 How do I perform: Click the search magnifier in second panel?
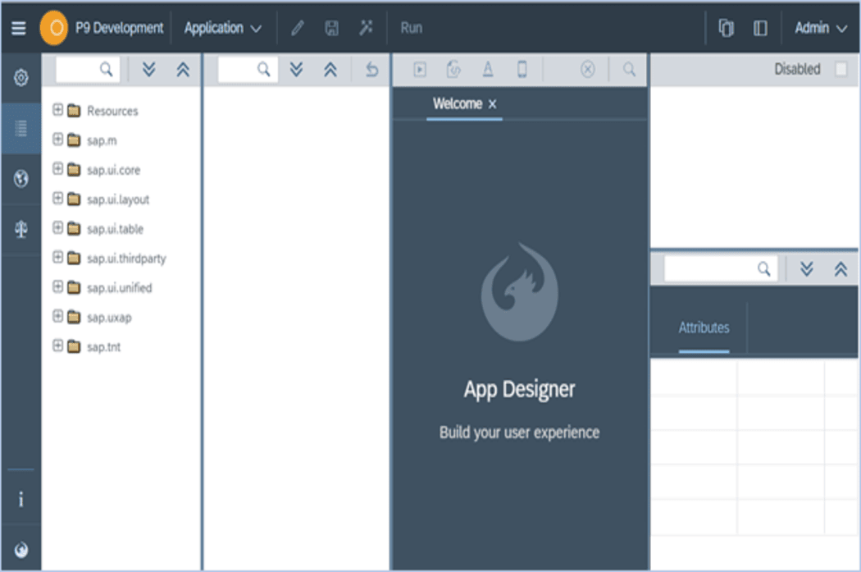(263, 69)
